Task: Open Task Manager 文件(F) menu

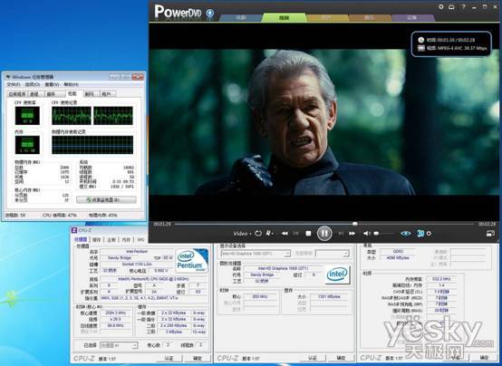Action: [14, 84]
